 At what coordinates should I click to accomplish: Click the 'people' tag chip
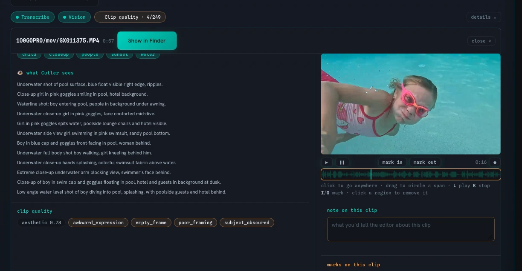pos(90,54)
